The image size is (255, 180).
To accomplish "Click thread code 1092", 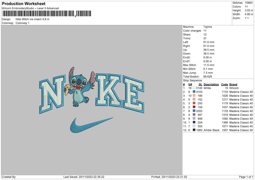I will coord(225,118).
